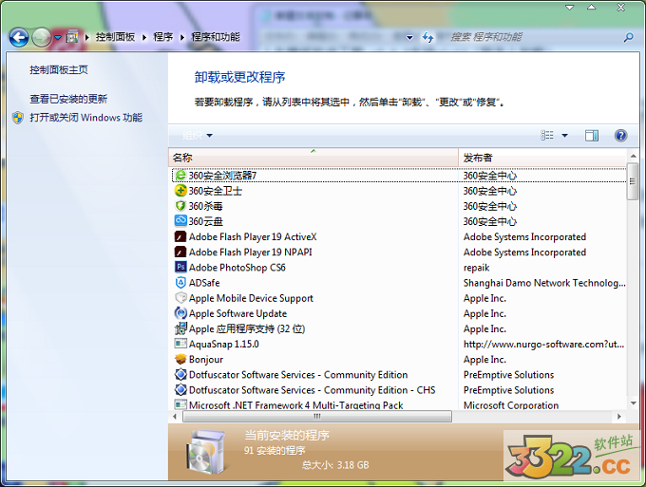Select the AquaSnap 1.15.0 icon
The width and height of the screenshot is (646, 487).
[x=180, y=344]
